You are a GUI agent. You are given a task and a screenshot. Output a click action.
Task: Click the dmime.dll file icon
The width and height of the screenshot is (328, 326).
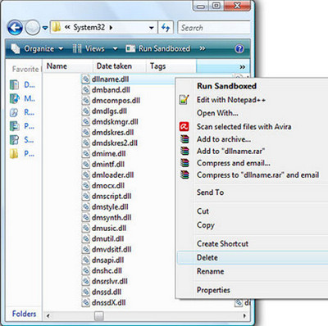click(86, 154)
